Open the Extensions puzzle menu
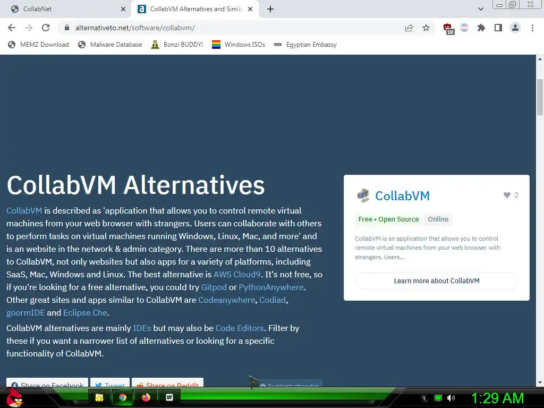This screenshot has height=408, width=544. [x=481, y=28]
